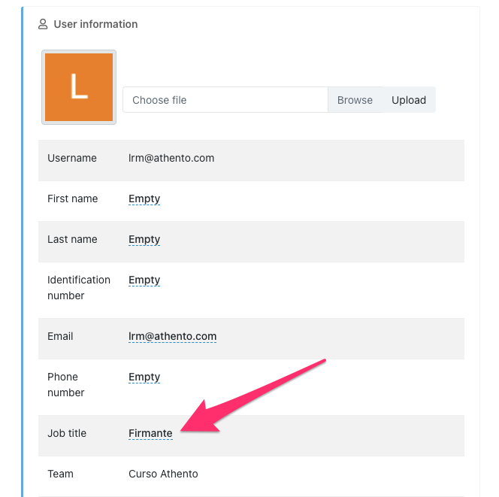499x497 pixels.
Task: Edit the Job title value Firmante
Action: click(150, 434)
